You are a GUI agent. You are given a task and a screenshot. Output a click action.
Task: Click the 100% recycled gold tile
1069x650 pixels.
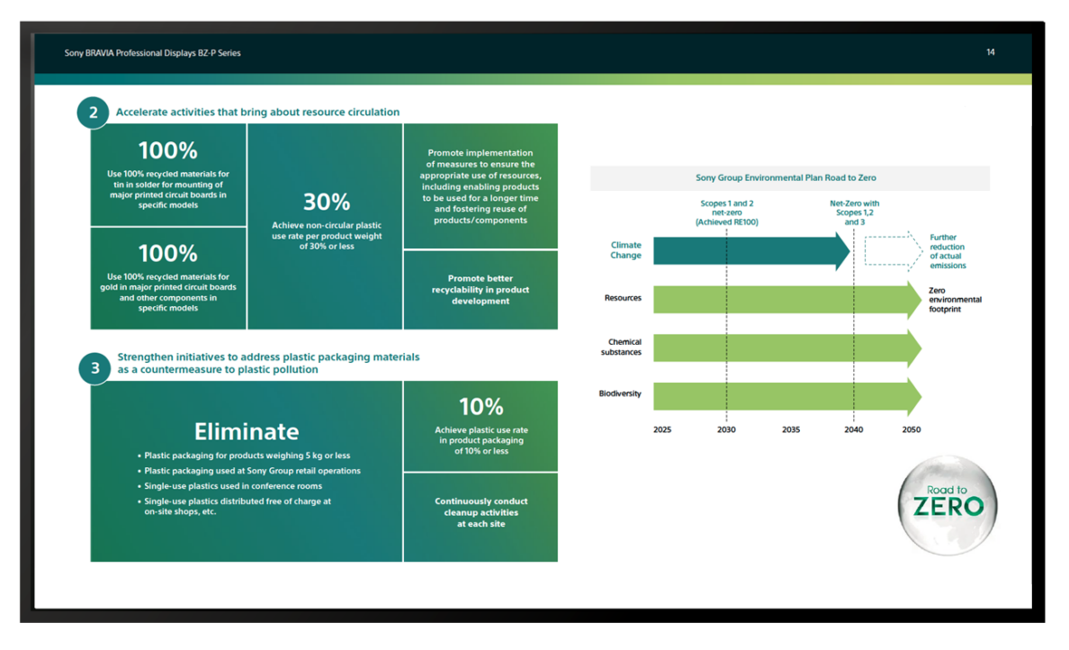[x=168, y=278]
